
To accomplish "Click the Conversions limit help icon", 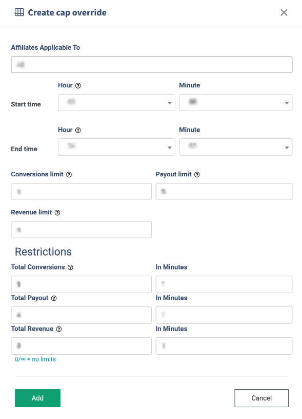I will [69, 175].
